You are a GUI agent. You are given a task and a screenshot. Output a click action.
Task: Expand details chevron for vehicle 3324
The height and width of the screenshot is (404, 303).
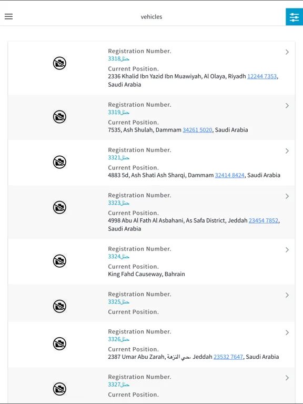(287, 250)
